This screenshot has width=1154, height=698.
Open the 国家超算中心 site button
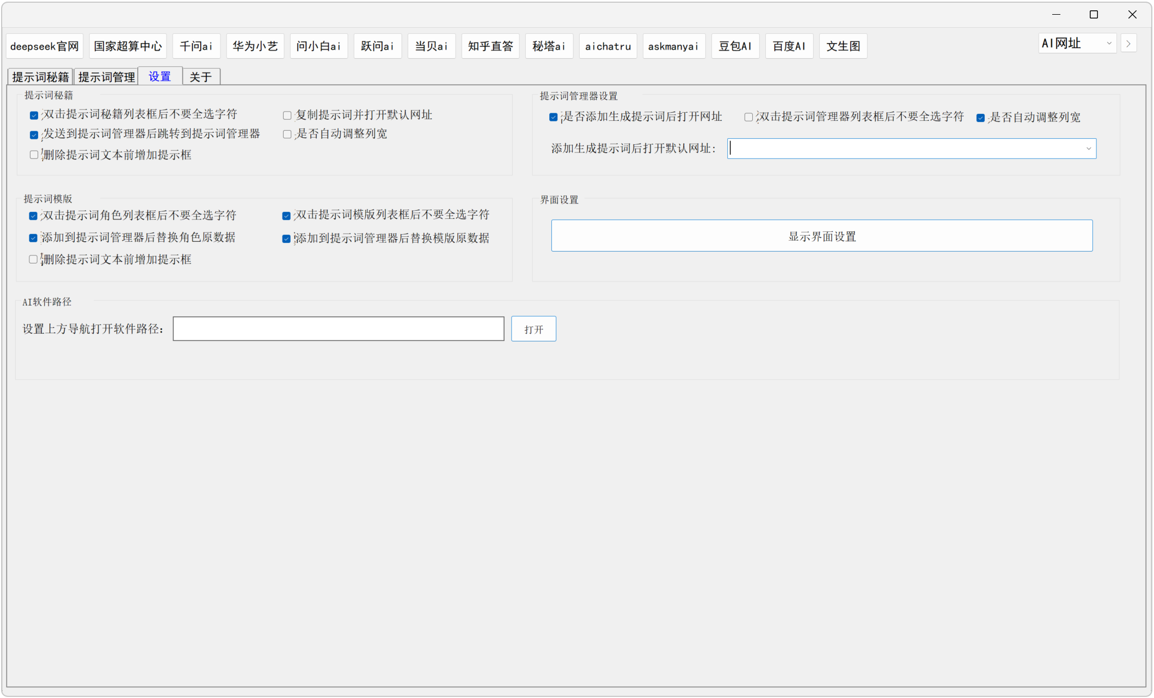point(128,46)
